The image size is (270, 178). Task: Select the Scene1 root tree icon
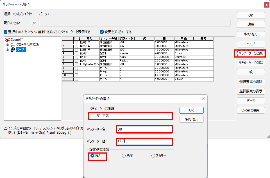click(x=8, y=40)
